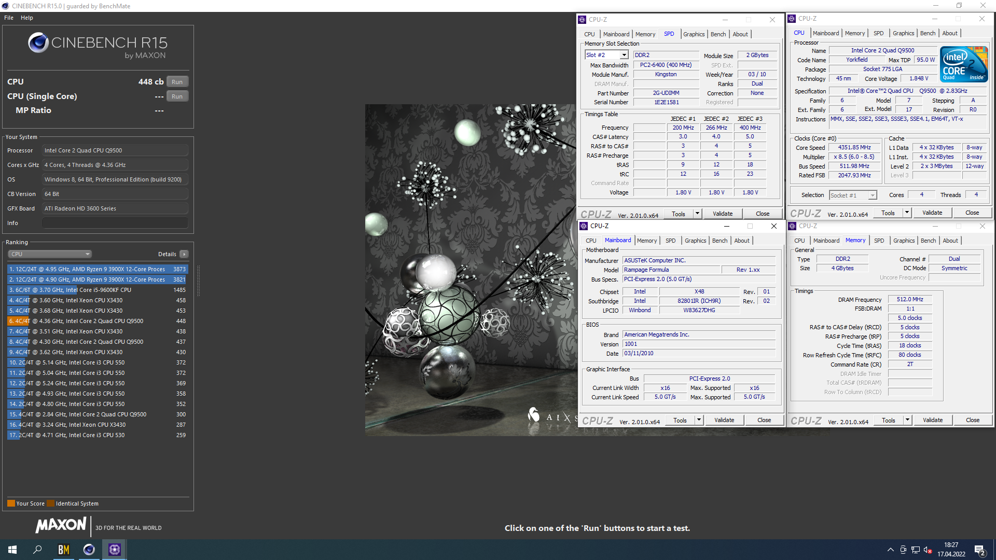Click the Details arrow in the Ranking panel
The image size is (996, 560).
pyautogui.click(x=184, y=254)
